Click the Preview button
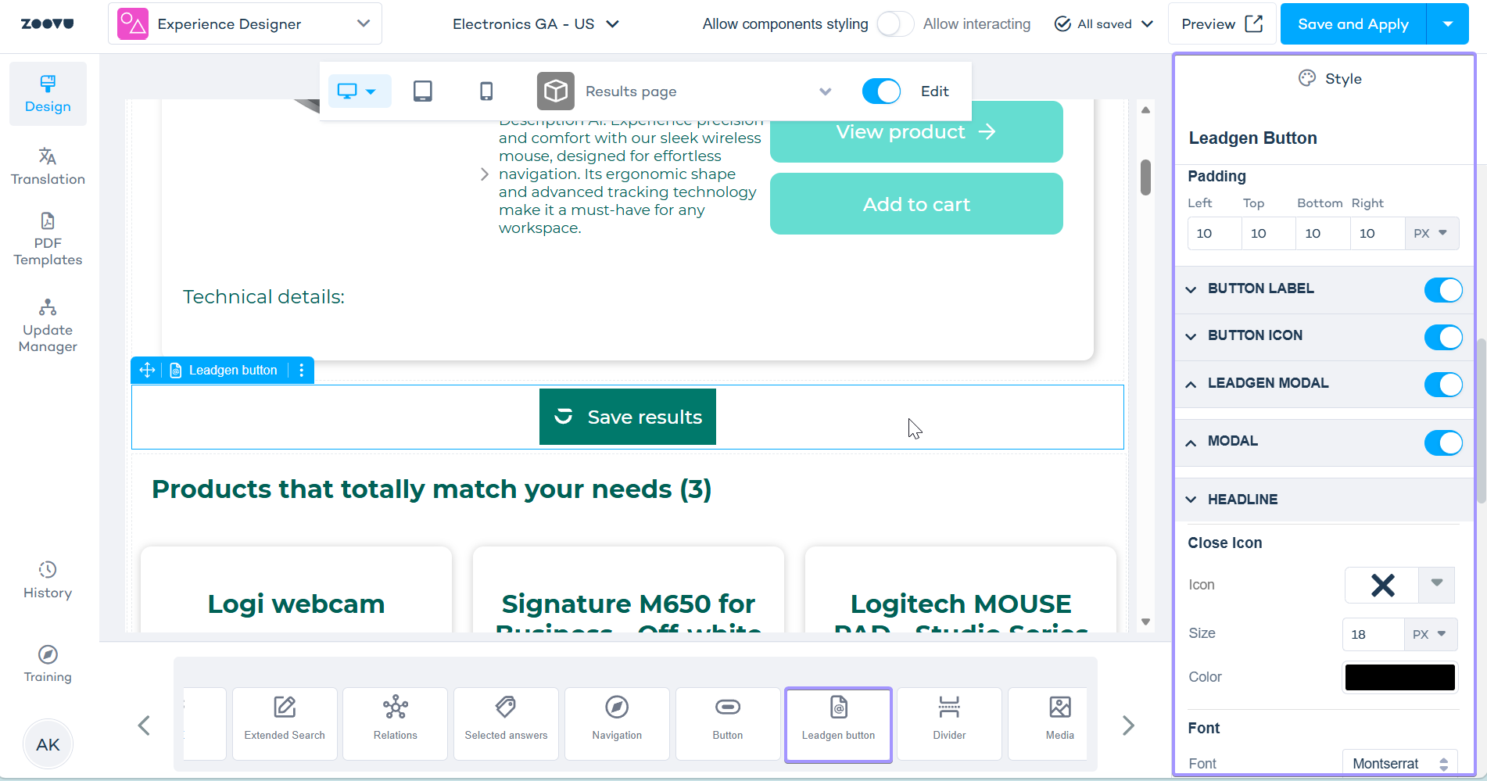1487x781 pixels. coord(1222,24)
